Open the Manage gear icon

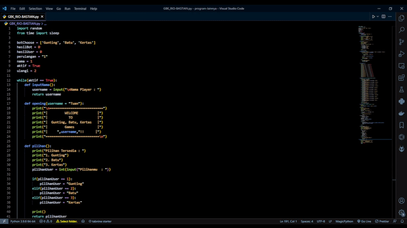(401, 213)
